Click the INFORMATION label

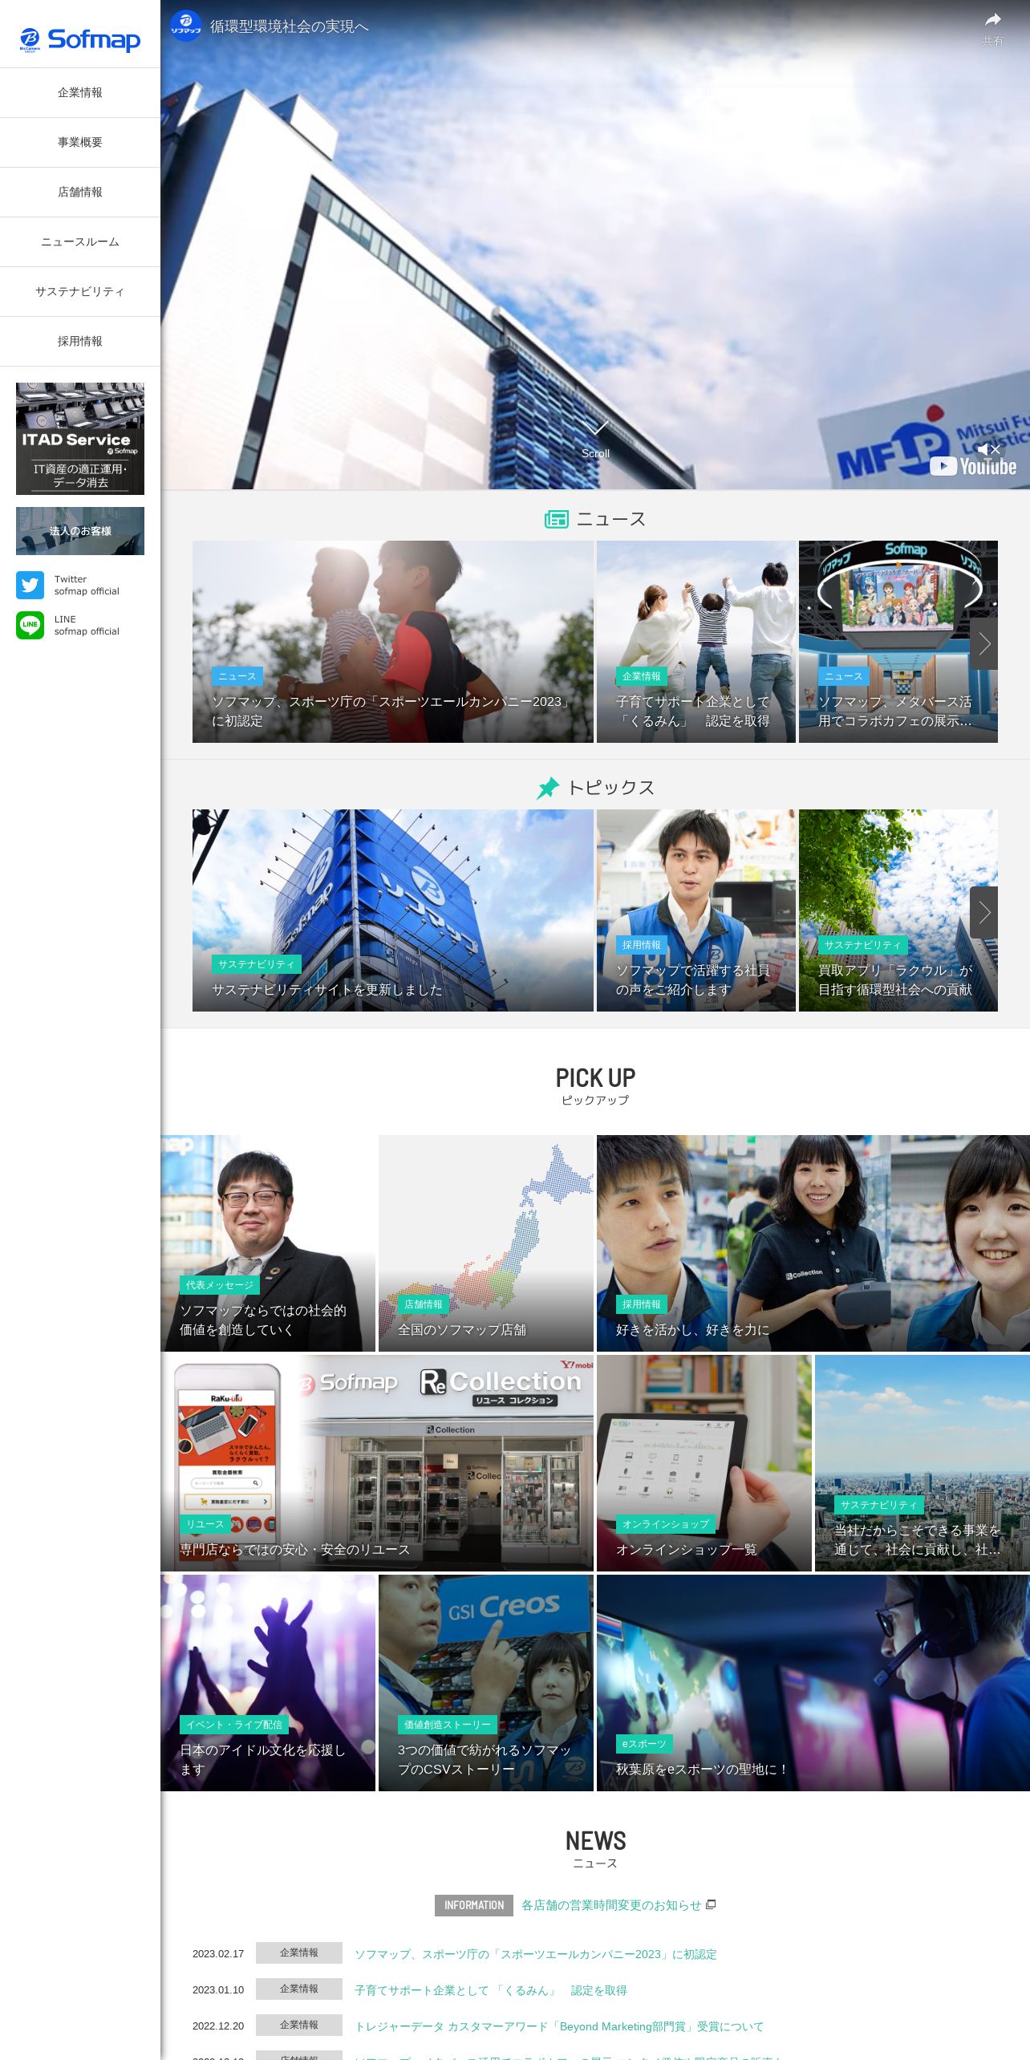(474, 1905)
